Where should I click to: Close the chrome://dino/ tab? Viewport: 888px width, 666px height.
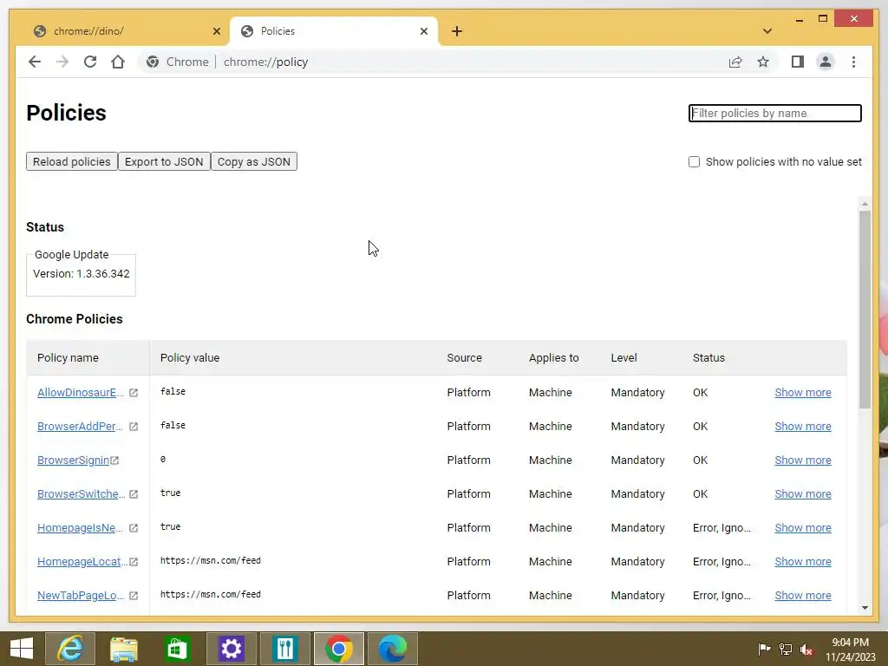coord(216,31)
